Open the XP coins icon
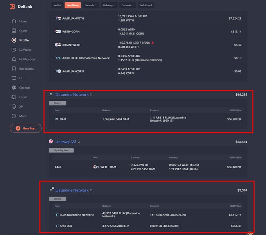This screenshot has height=235, width=266. point(14,106)
